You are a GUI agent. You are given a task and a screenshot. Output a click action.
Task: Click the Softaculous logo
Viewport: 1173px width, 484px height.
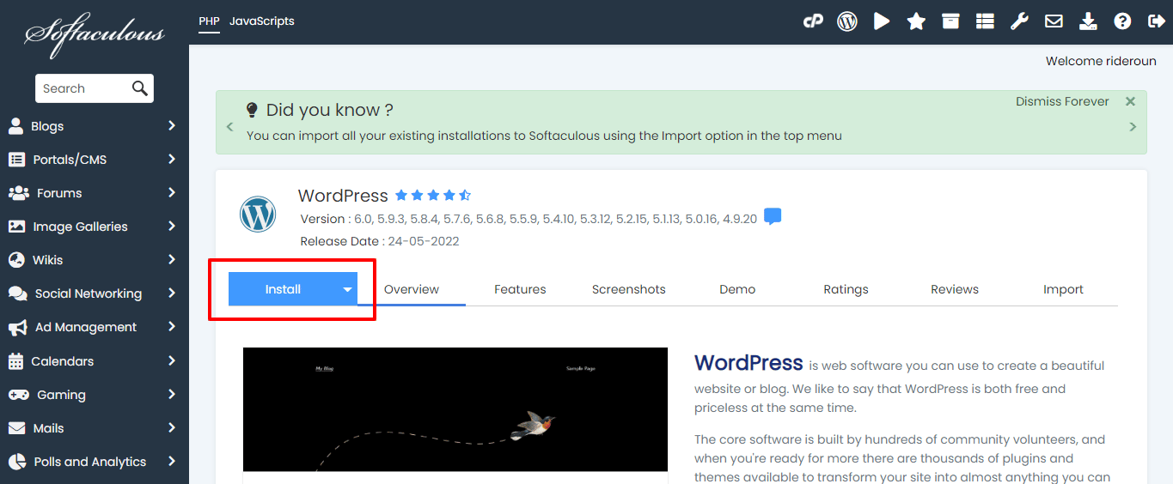pos(95,34)
